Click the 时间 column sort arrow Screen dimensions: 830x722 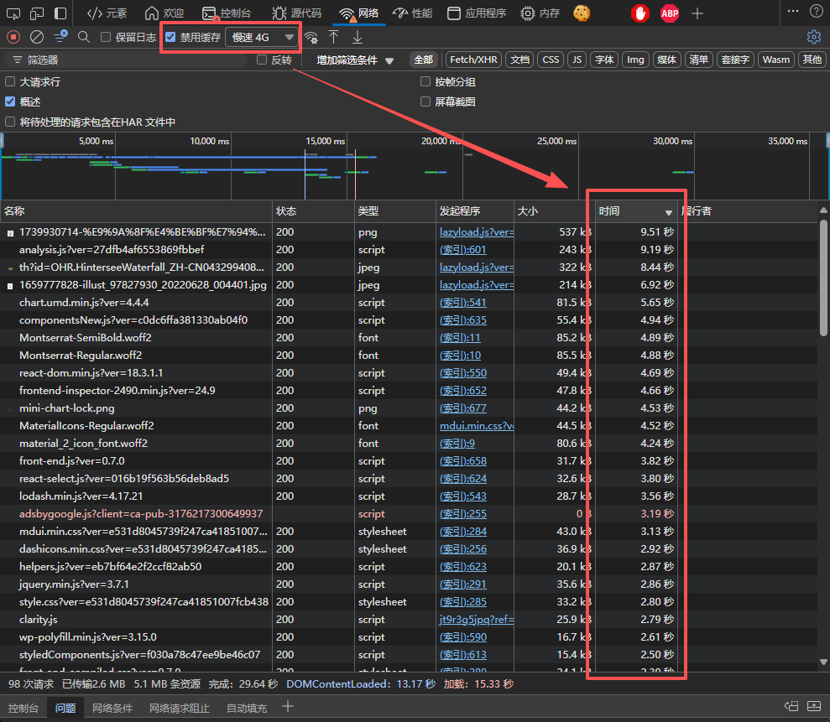(669, 212)
